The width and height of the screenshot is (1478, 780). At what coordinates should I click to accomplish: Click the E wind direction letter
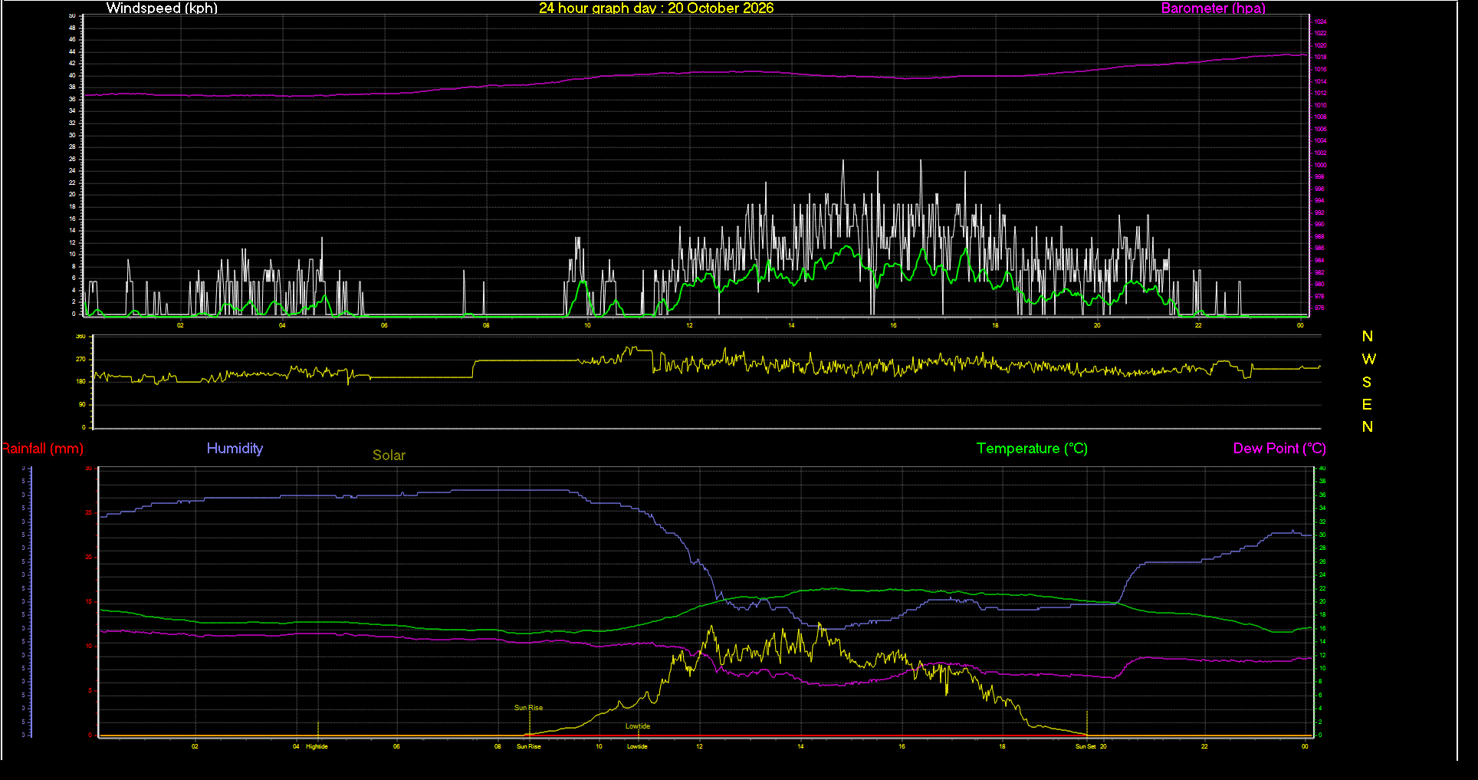coord(1367,404)
